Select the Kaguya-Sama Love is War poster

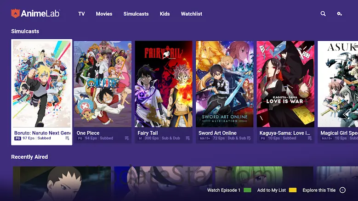pyautogui.click(x=286, y=84)
